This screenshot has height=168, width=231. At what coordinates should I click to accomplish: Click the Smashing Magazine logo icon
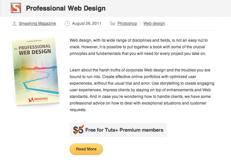pyautogui.click(x=16, y=8)
